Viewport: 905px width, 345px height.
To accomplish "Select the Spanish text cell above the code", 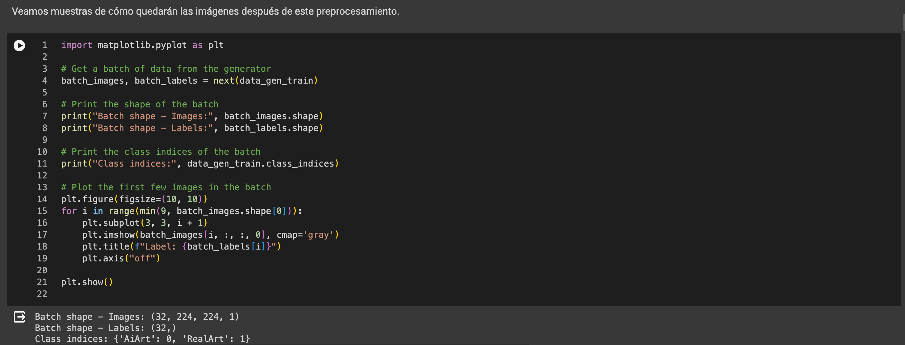I will (x=205, y=12).
